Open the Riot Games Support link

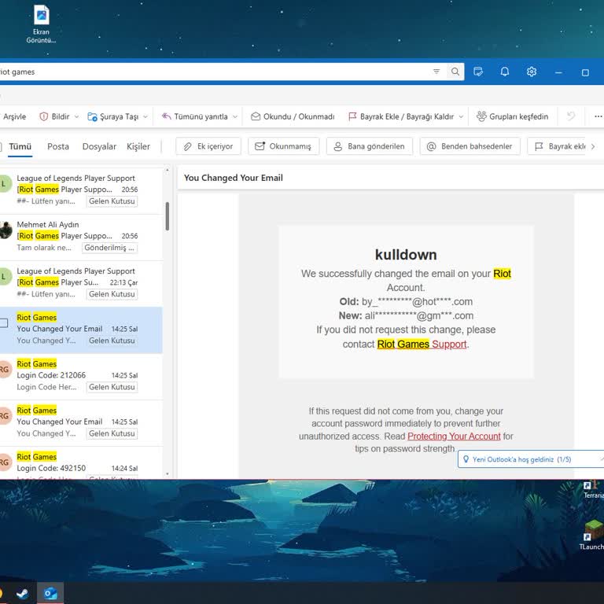click(x=422, y=344)
